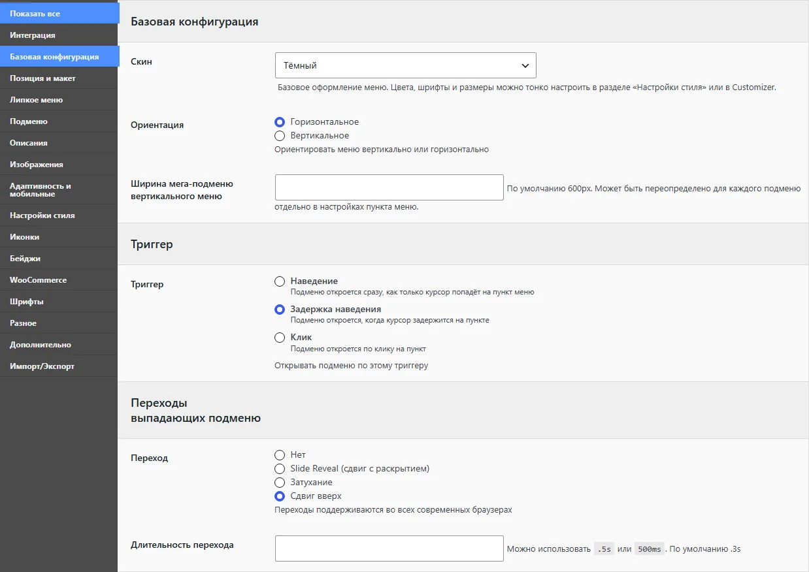This screenshot has height=572, width=809.
Task: Select Нет for the transition
Action: [x=280, y=455]
